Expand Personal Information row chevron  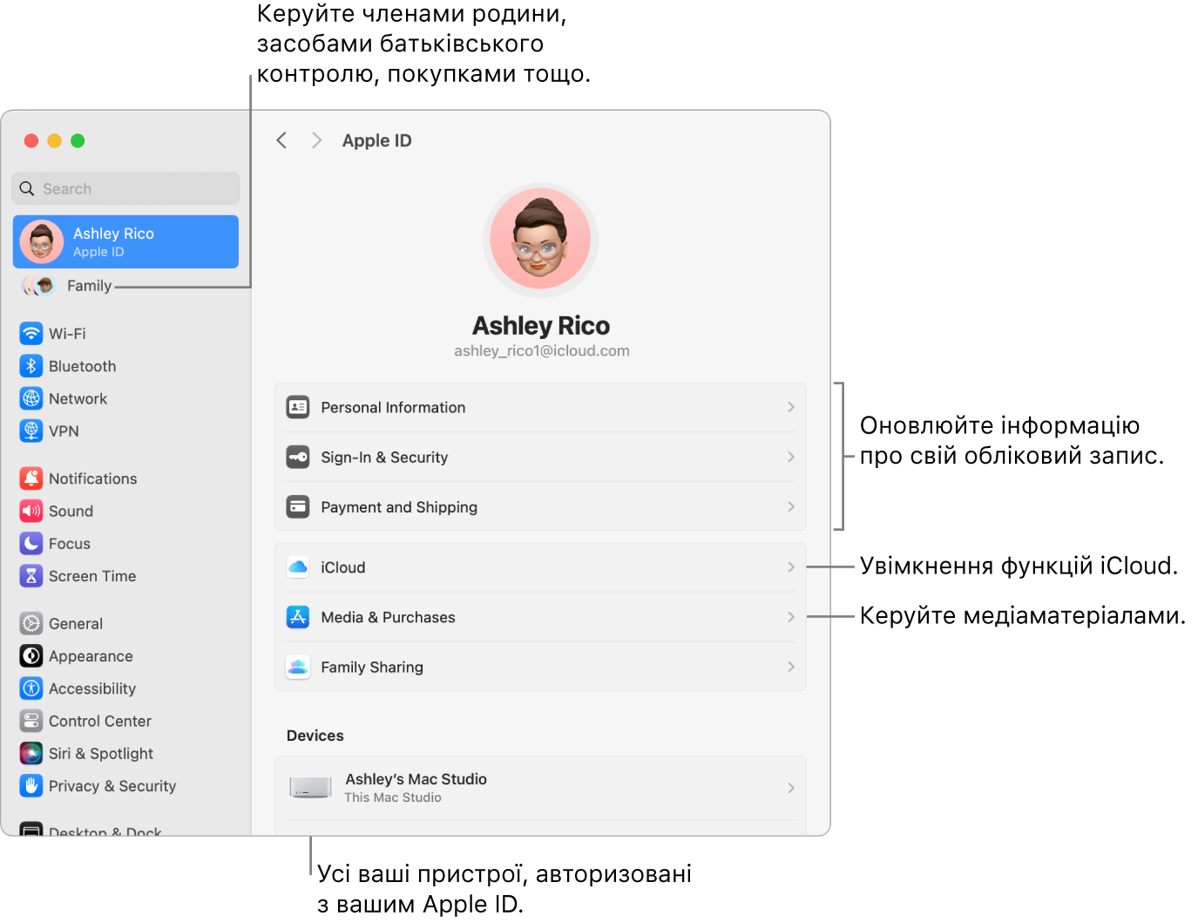791,407
